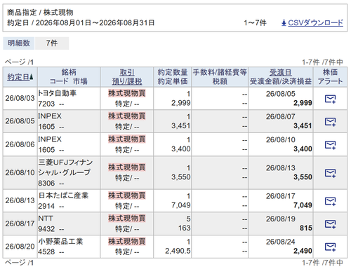351x269 pixels.
Task: Select stock code 7203
Action: click(x=46, y=104)
